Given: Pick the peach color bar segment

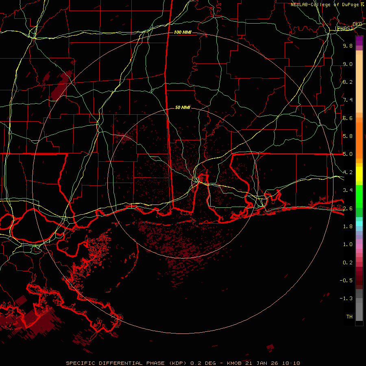Looking at the screenshot, I should click(359, 83).
